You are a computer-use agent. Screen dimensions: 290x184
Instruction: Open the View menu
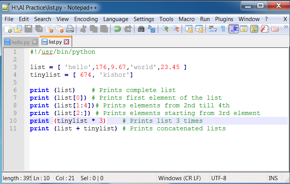point(63,19)
